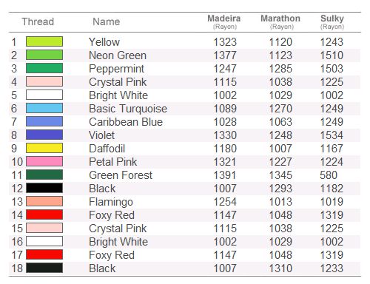Click the Marathon Rayon column header
The width and height of the screenshot is (370, 284).
pos(280,21)
